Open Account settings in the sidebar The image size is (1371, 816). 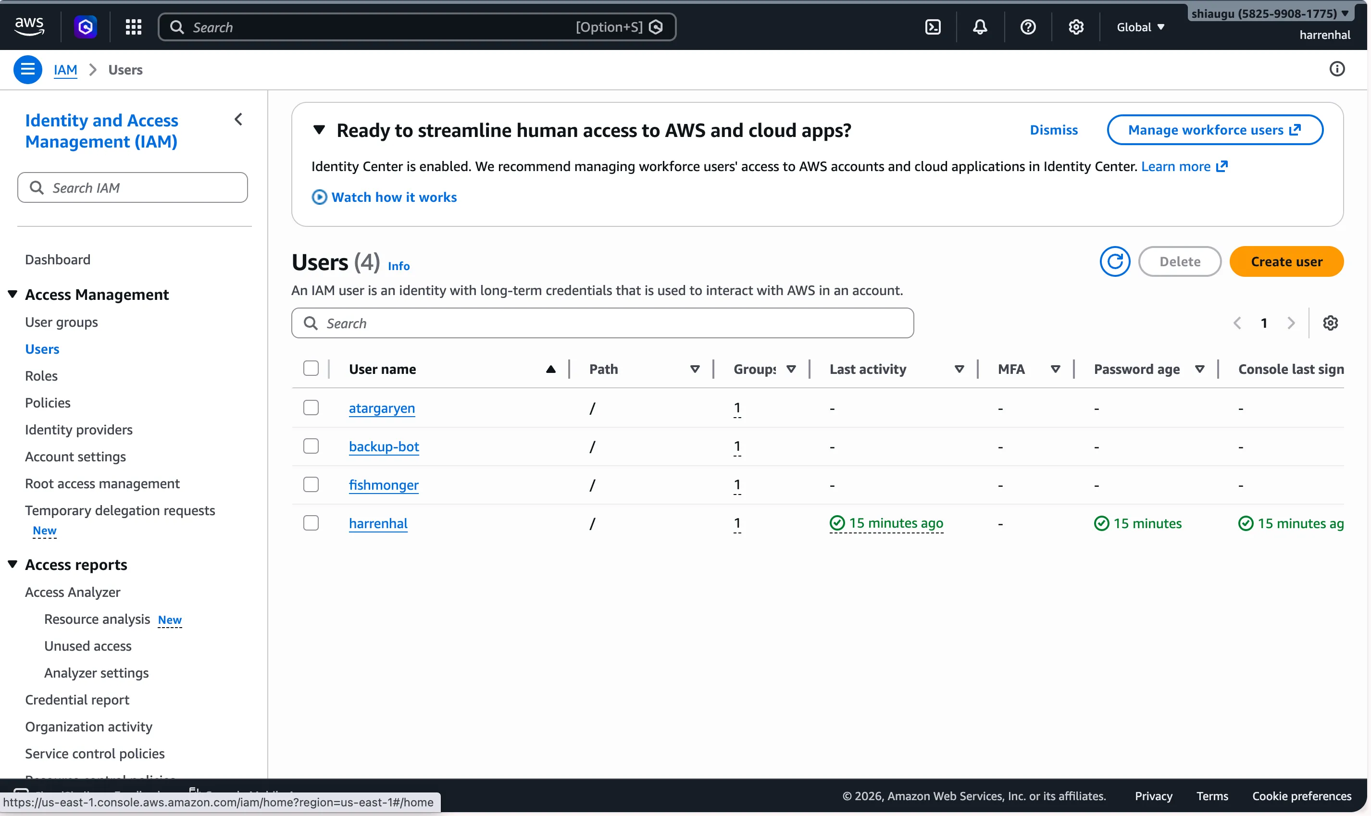pyautogui.click(x=75, y=457)
